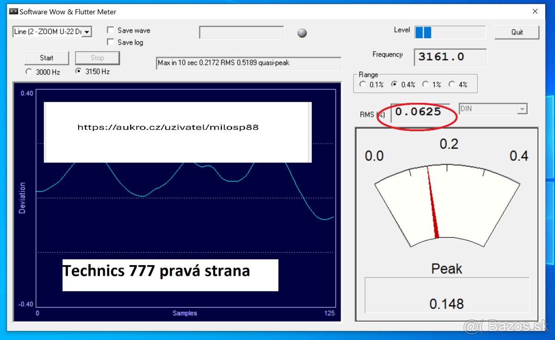This screenshot has width=555, height=340.
Task: Open the Line input device dropdown
Action: pyautogui.click(x=87, y=32)
